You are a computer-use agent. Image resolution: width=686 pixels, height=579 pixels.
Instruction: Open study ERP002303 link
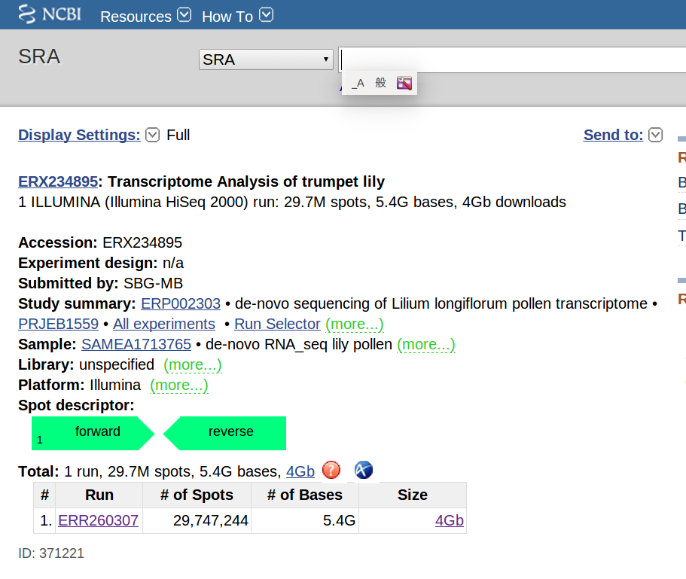(181, 303)
